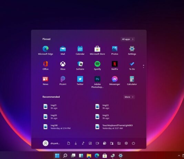Open Settings gear in Start footer
This screenshot has height=159, width=184.
126,143
